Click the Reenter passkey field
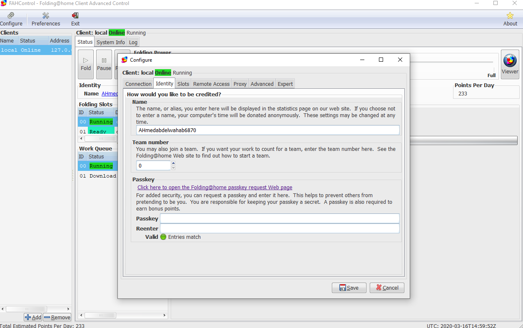Image resolution: width=523 pixels, height=328 pixels. click(280, 228)
